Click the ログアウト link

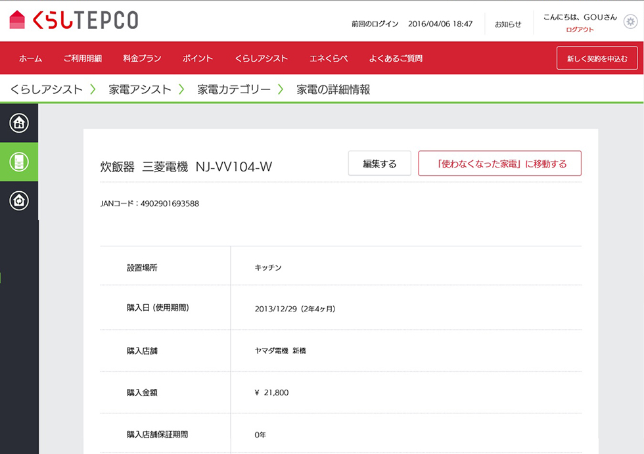580,30
